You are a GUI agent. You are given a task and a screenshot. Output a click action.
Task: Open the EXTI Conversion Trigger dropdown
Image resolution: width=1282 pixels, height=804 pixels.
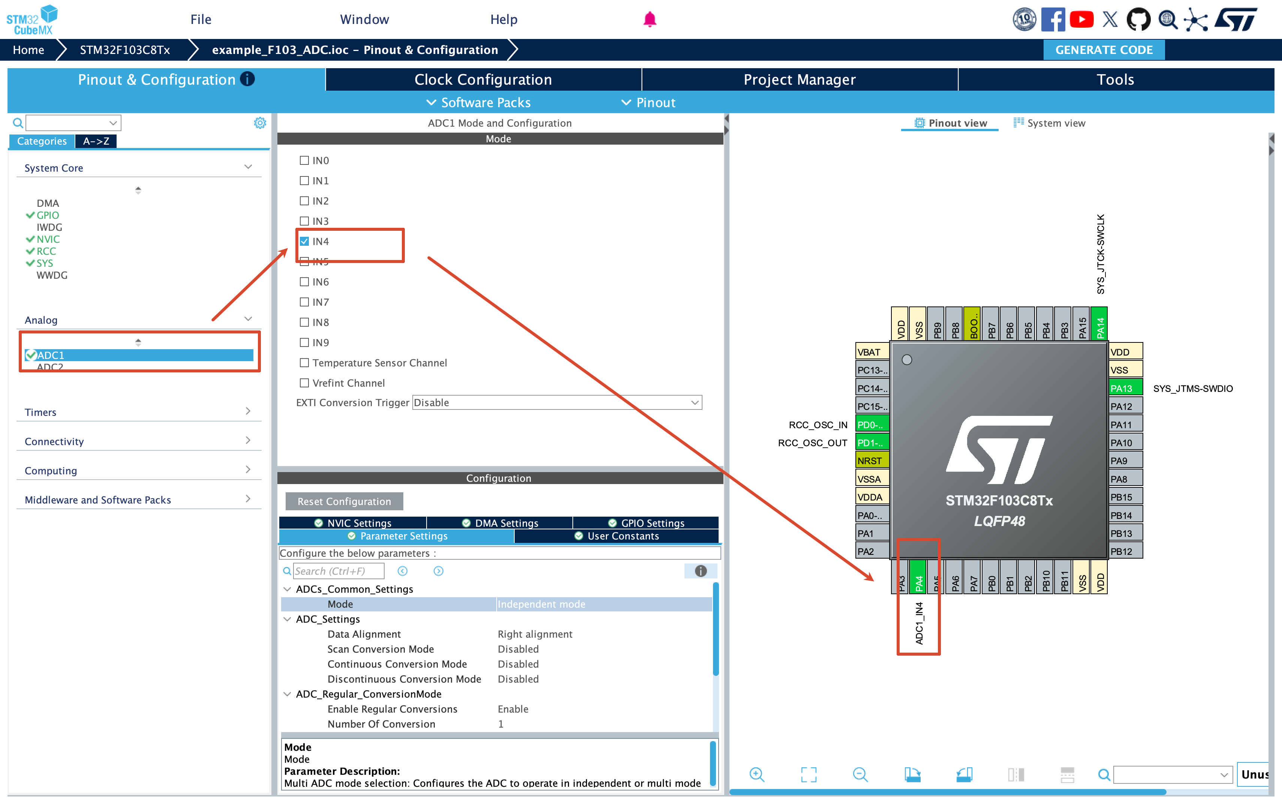[x=557, y=402]
